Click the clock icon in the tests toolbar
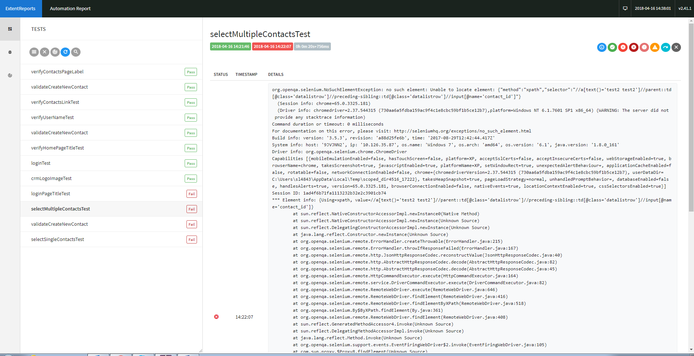694x356 pixels. tap(55, 52)
